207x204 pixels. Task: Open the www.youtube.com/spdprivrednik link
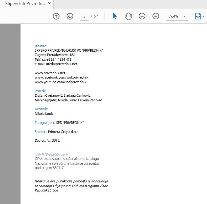(x=60, y=82)
